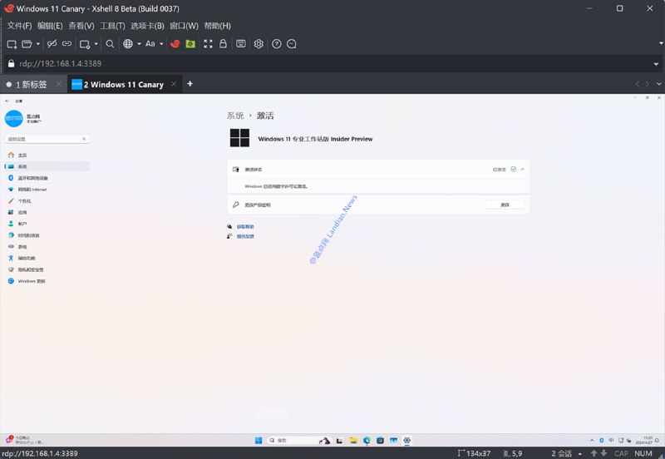The width and height of the screenshot is (665, 459).
Task: Click the session properties toolbar icon
Action: coord(85,44)
